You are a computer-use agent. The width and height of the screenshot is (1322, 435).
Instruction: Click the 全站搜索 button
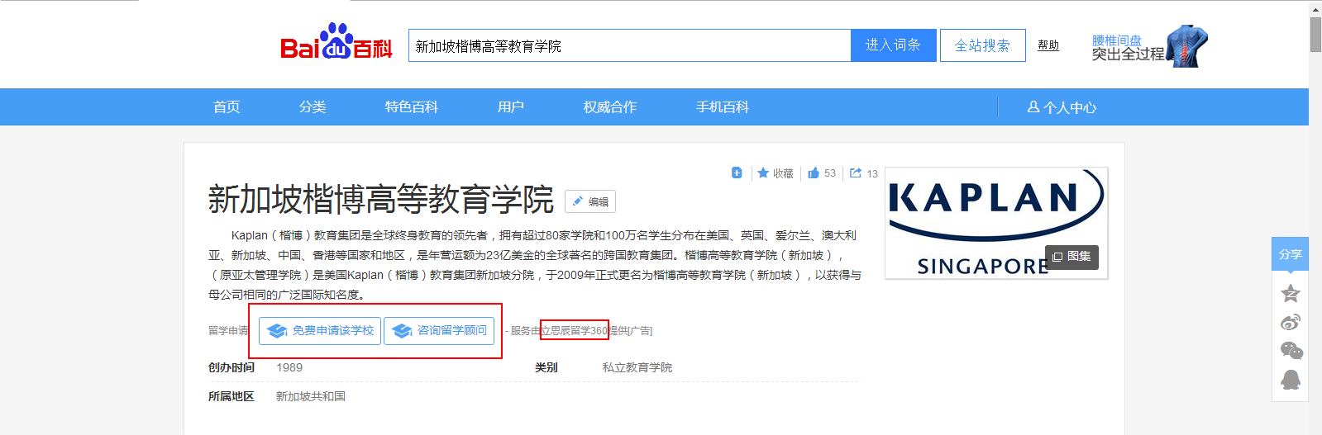click(982, 45)
